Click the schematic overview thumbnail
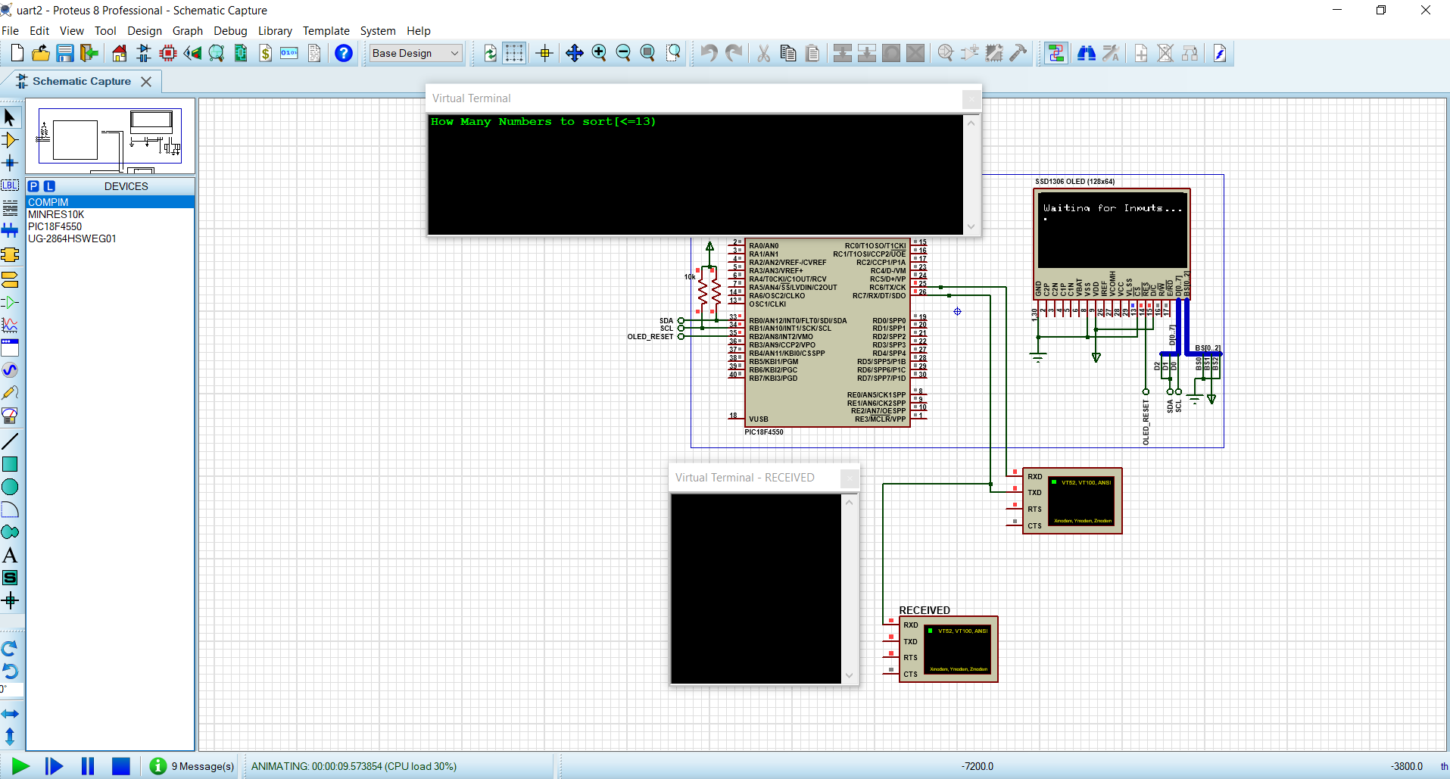 [111, 137]
